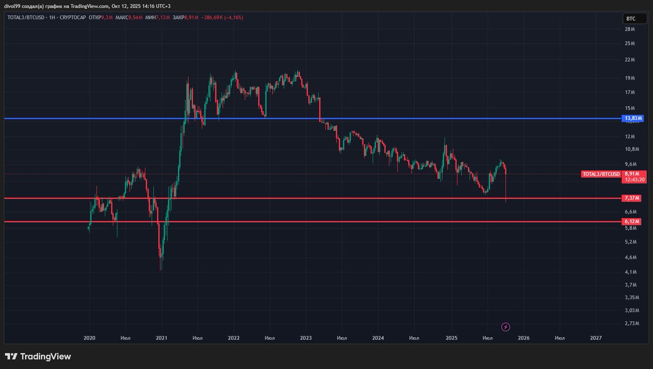The height and width of the screenshot is (369, 653).
Task: Click the TradingView logo at bottom left
Action: coord(38,356)
